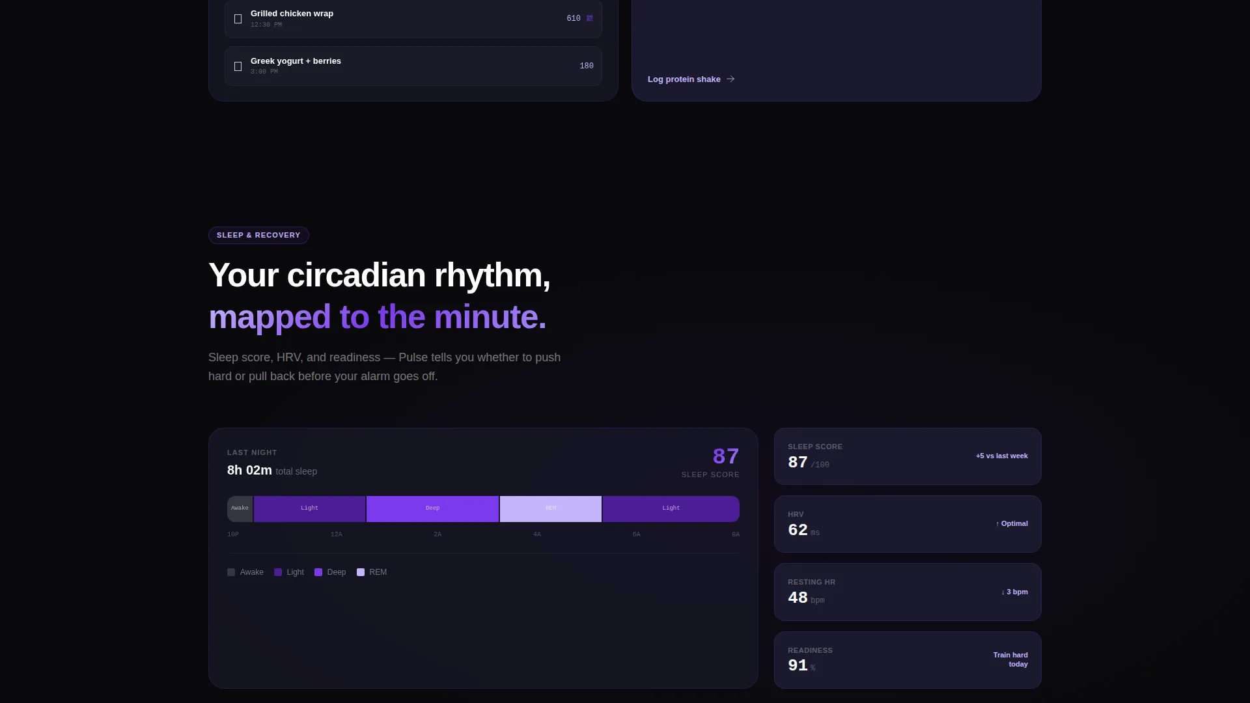Select the Deep sleep segment
1250x703 pixels.
click(x=432, y=509)
